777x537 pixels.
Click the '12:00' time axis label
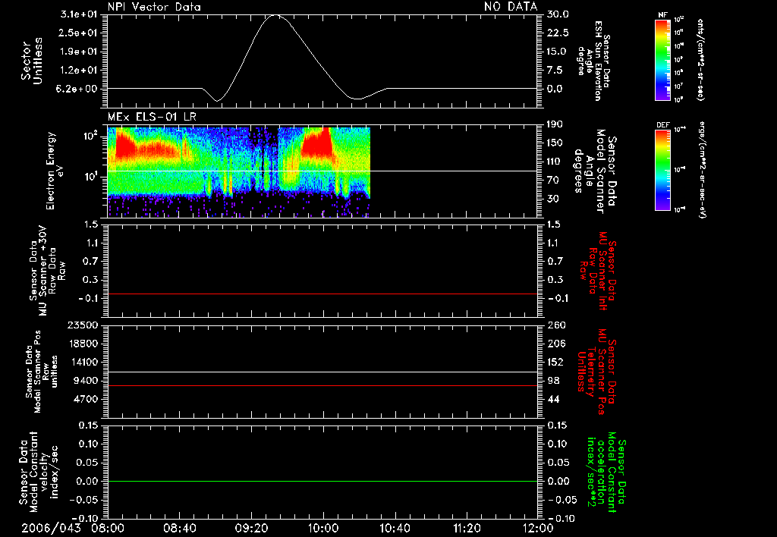(538, 528)
